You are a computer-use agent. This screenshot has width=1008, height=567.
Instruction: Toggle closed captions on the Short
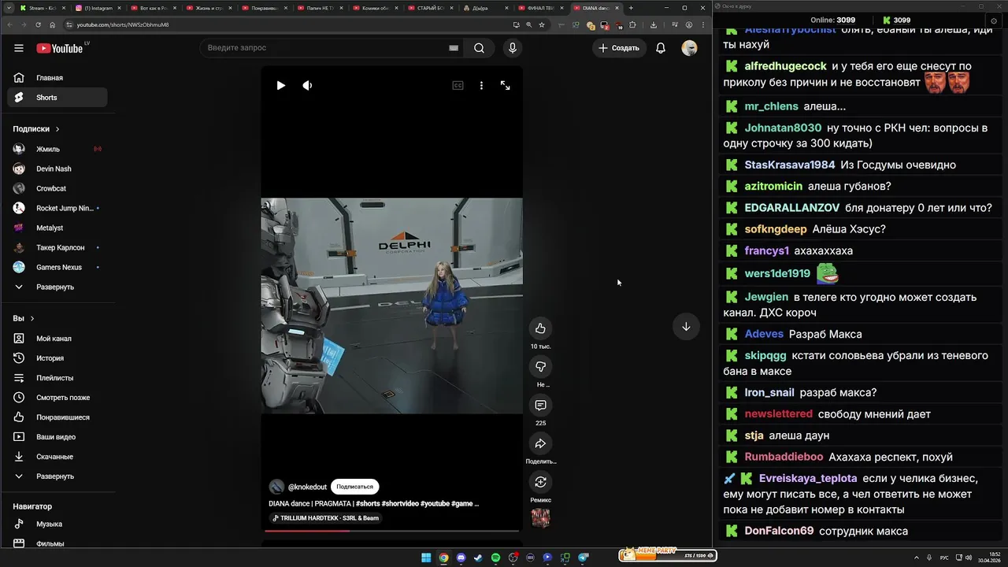click(458, 86)
